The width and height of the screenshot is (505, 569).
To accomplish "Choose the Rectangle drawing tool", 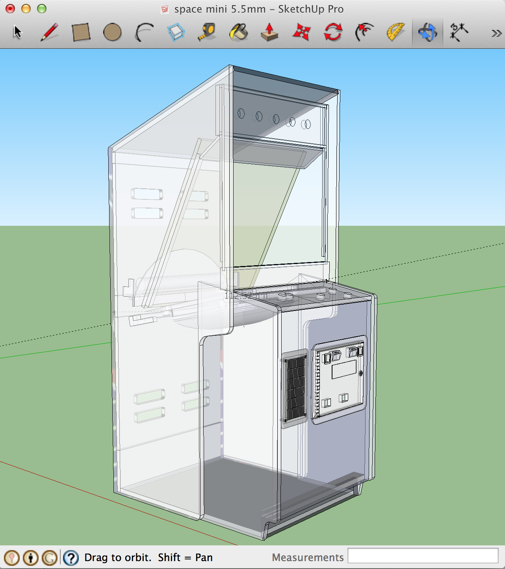I will click(x=81, y=32).
